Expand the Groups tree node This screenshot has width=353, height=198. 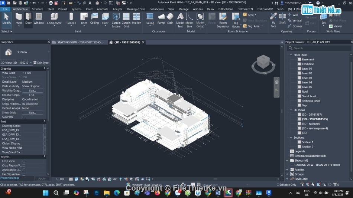tap(287, 174)
